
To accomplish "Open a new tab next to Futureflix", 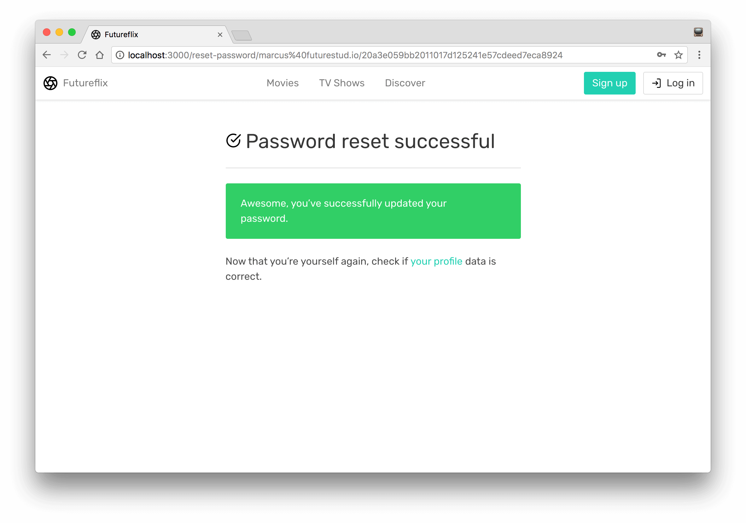I will 242,35.
